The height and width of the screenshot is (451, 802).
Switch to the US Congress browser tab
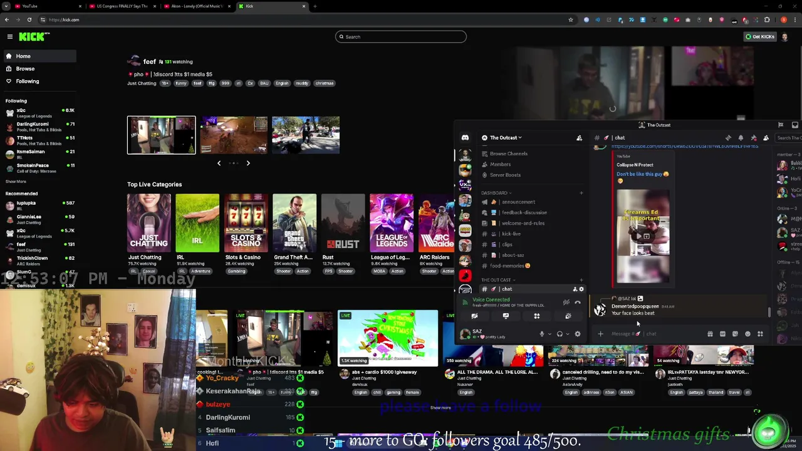122,6
